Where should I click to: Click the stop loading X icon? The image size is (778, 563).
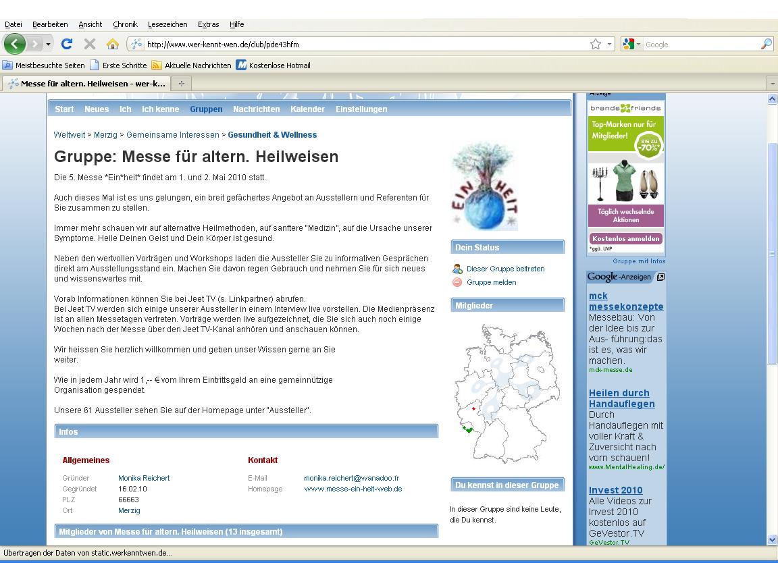(x=89, y=44)
